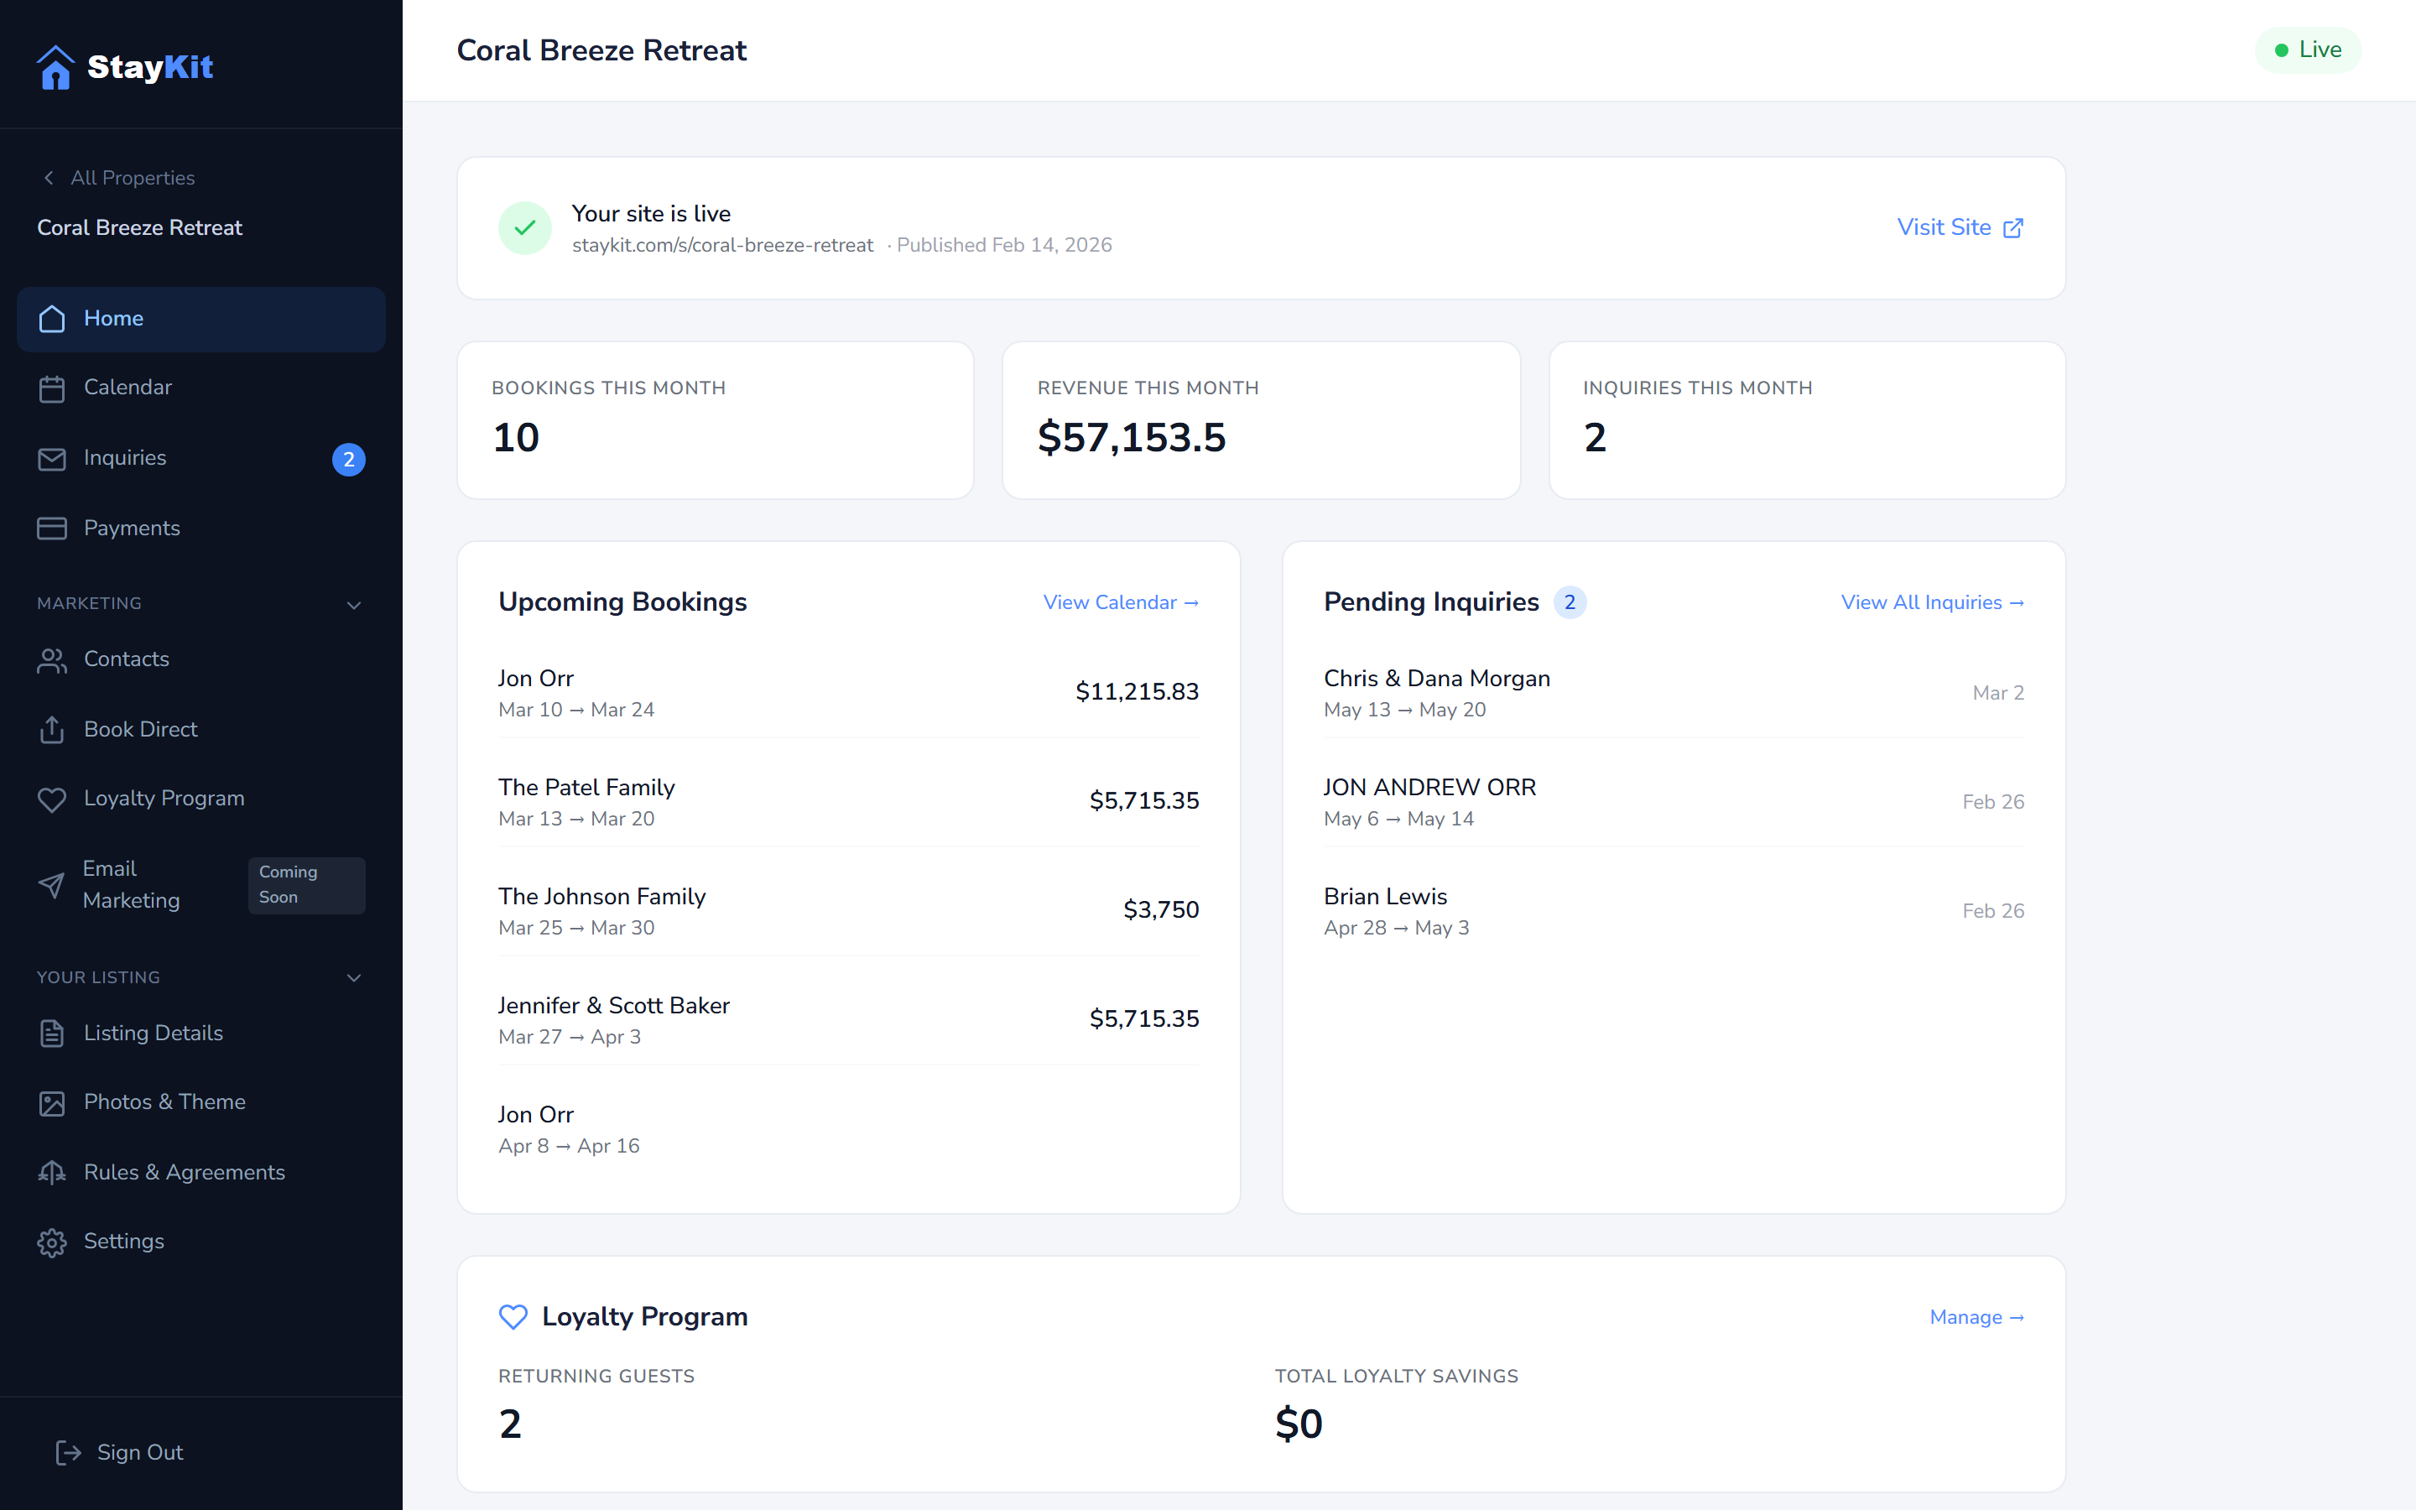Screen dimensions: 2416x1510
Task: Click the Live status indicator
Action: [x=2308, y=49]
